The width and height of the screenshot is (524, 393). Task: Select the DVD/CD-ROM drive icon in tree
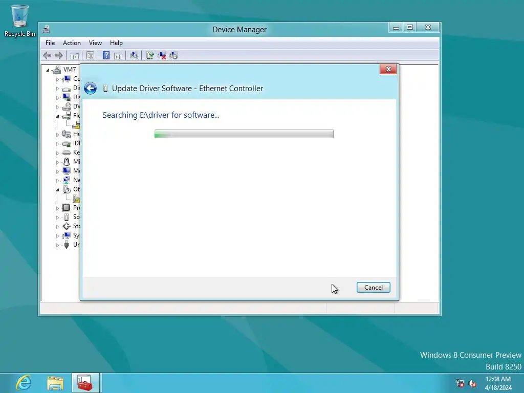coord(67,106)
